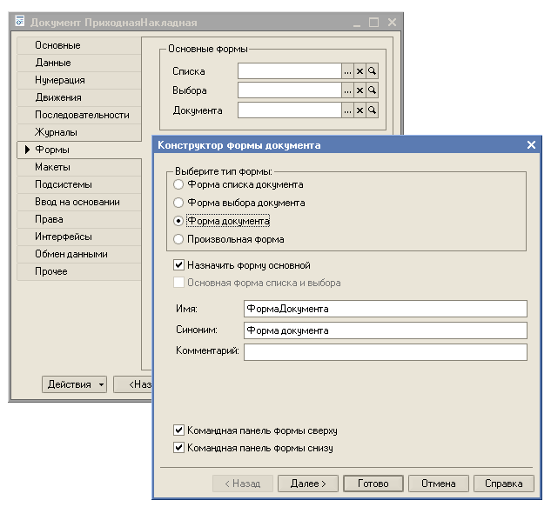Switch to the Интерфейсы tab

tap(79, 237)
